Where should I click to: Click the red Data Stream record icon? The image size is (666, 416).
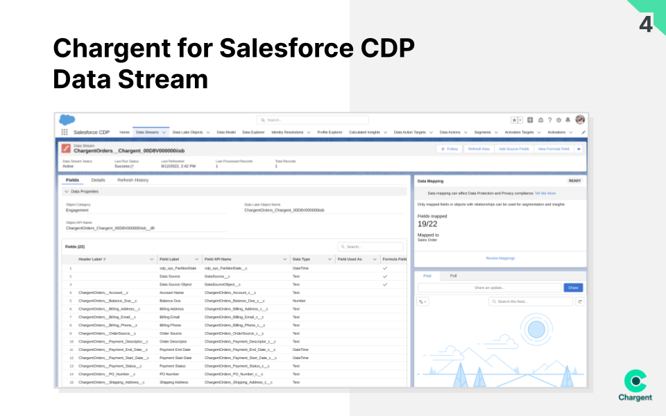(x=66, y=148)
